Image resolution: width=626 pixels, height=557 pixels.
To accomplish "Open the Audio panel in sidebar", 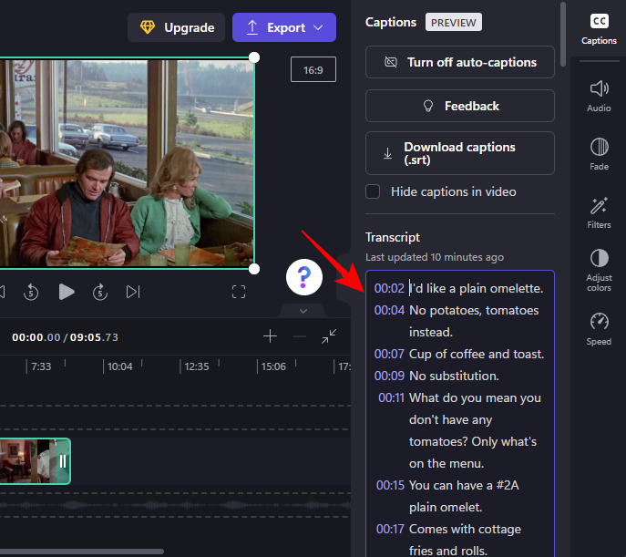I will (599, 95).
